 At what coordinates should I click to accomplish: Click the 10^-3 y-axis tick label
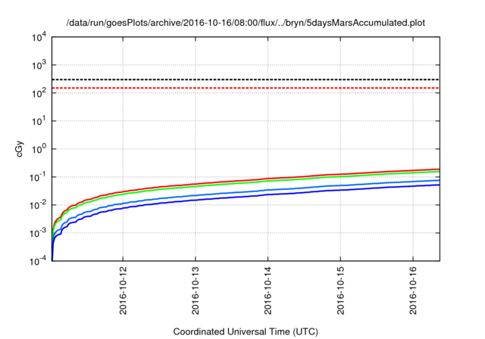tap(36, 233)
